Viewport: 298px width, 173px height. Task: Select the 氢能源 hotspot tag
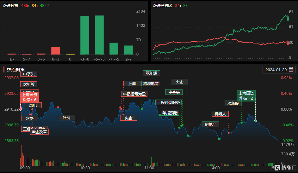(x=151, y=73)
